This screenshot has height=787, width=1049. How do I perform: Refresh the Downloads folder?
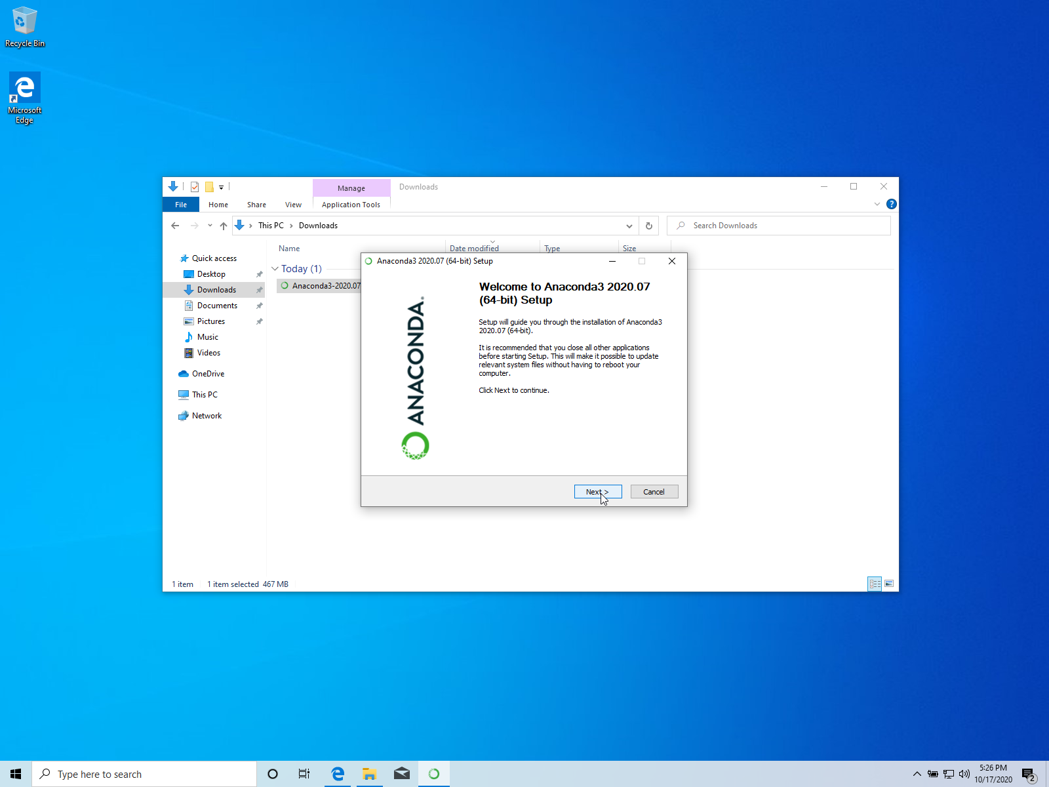649,226
